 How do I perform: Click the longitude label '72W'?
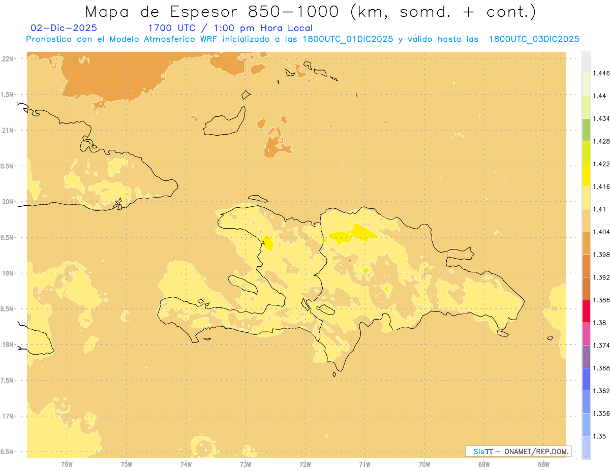pos(305,464)
